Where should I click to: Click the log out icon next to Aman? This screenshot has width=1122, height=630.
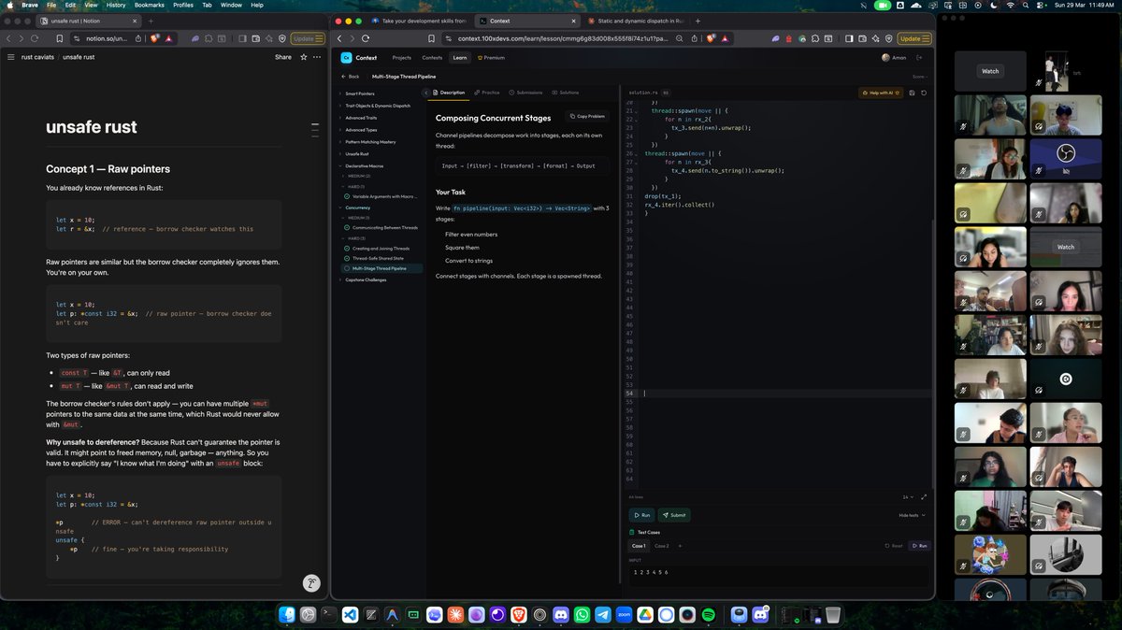tap(919, 57)
